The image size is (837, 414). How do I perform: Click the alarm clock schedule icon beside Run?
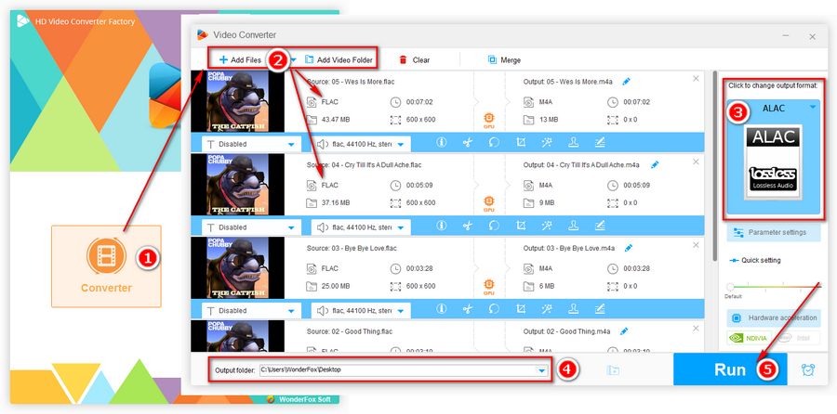point(808,369)
